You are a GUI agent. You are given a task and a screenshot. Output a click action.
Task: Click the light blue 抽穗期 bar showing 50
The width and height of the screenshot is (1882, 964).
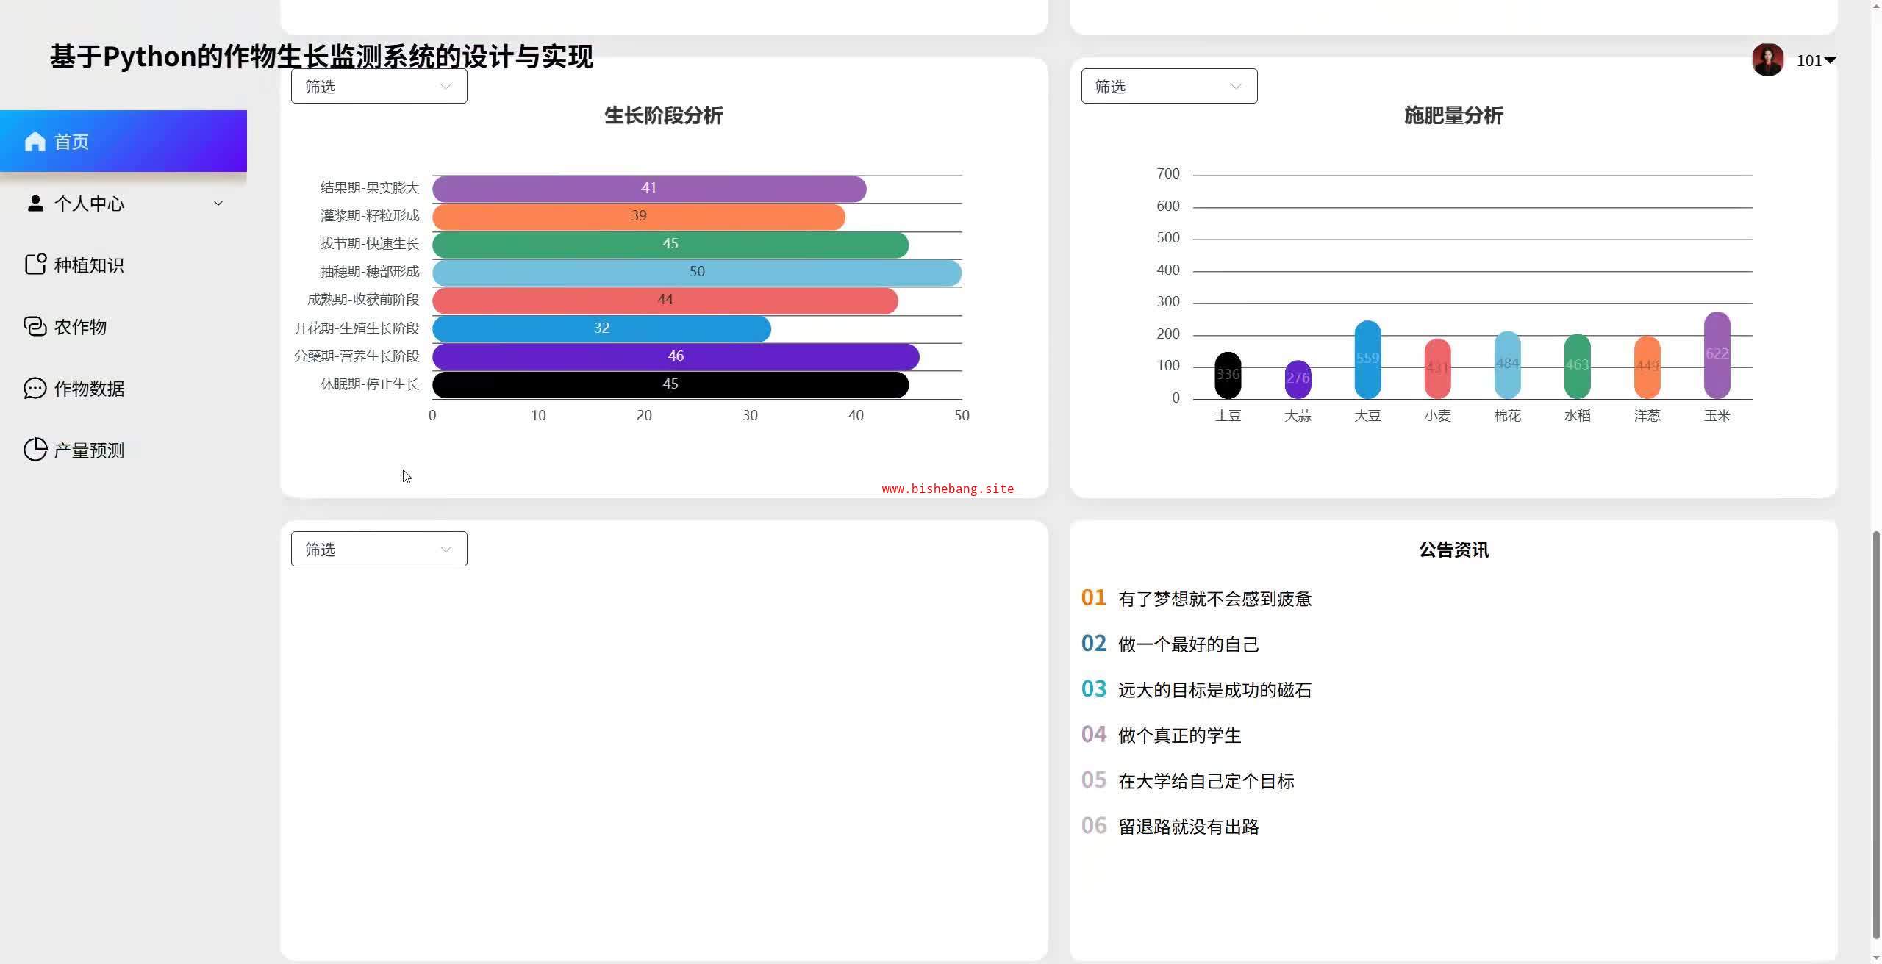[697, 272]
